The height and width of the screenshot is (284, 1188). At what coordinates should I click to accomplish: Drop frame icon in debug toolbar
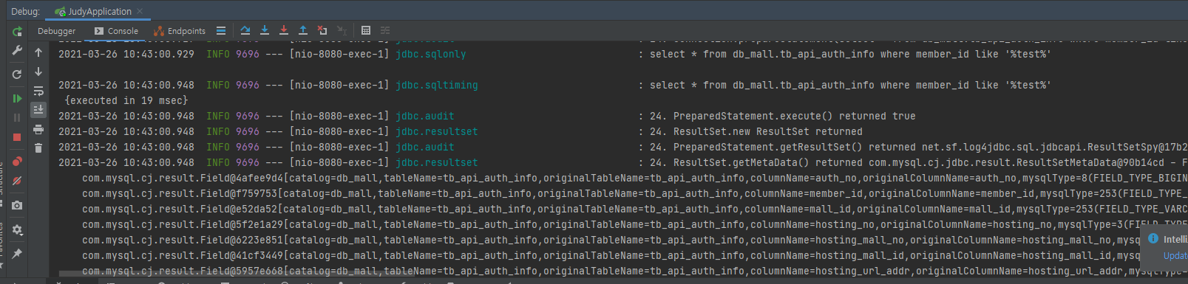(322, 30)
